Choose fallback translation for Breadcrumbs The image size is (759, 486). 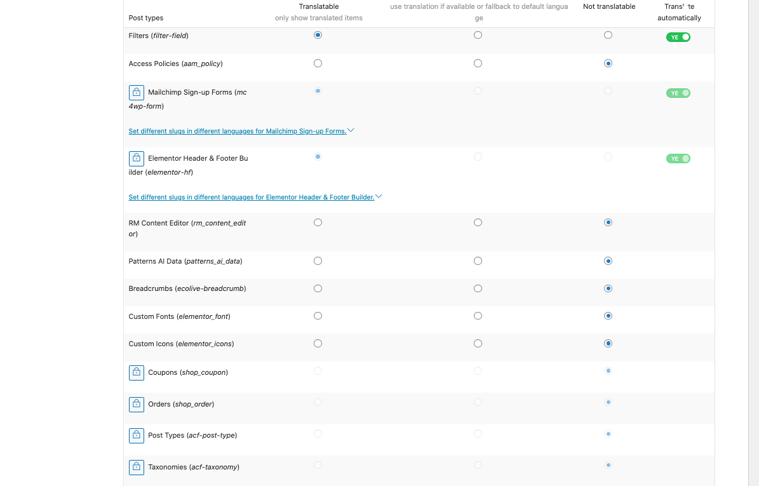478,288
